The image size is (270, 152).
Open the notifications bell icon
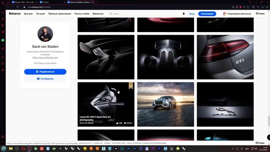tap(184, 14)
